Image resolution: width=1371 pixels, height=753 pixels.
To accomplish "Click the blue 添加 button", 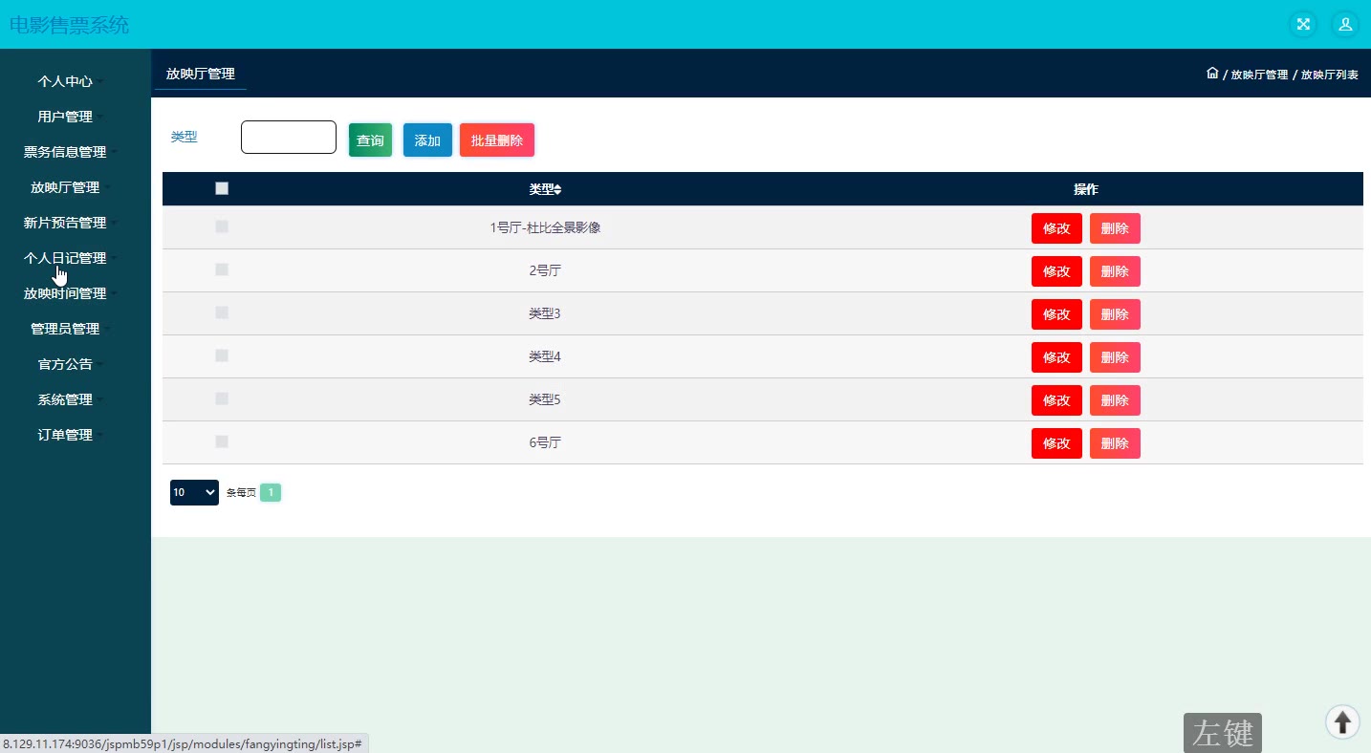I will [x=427, y=140].
